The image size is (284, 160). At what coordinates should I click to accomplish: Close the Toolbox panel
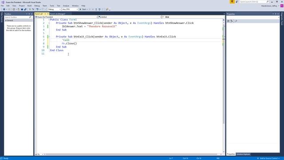click(x=32, y=14)
